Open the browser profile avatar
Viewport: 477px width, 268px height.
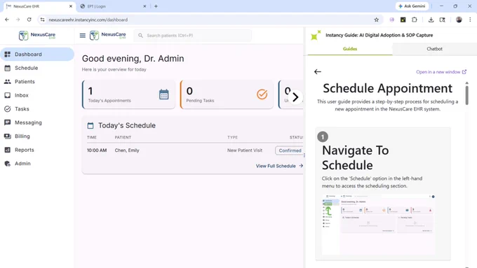click(x=459, y=20)
